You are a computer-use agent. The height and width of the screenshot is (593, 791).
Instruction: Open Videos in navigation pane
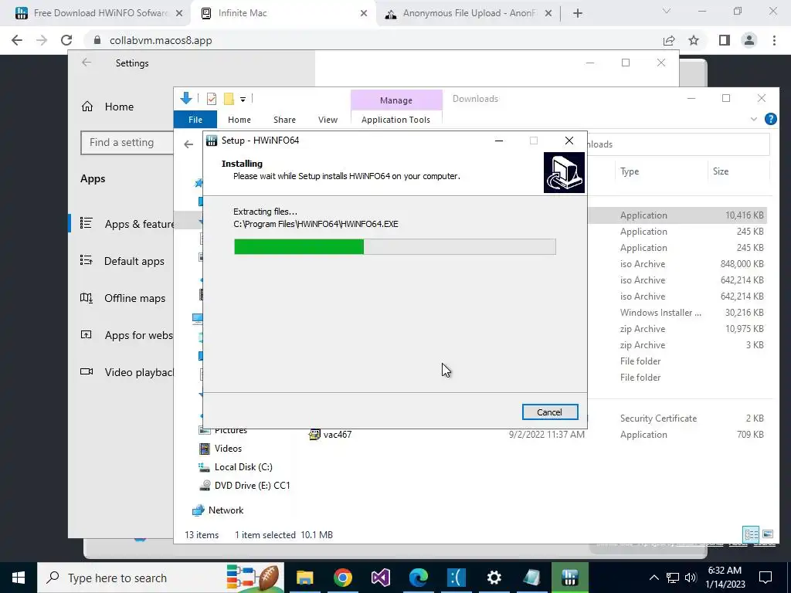228,449
